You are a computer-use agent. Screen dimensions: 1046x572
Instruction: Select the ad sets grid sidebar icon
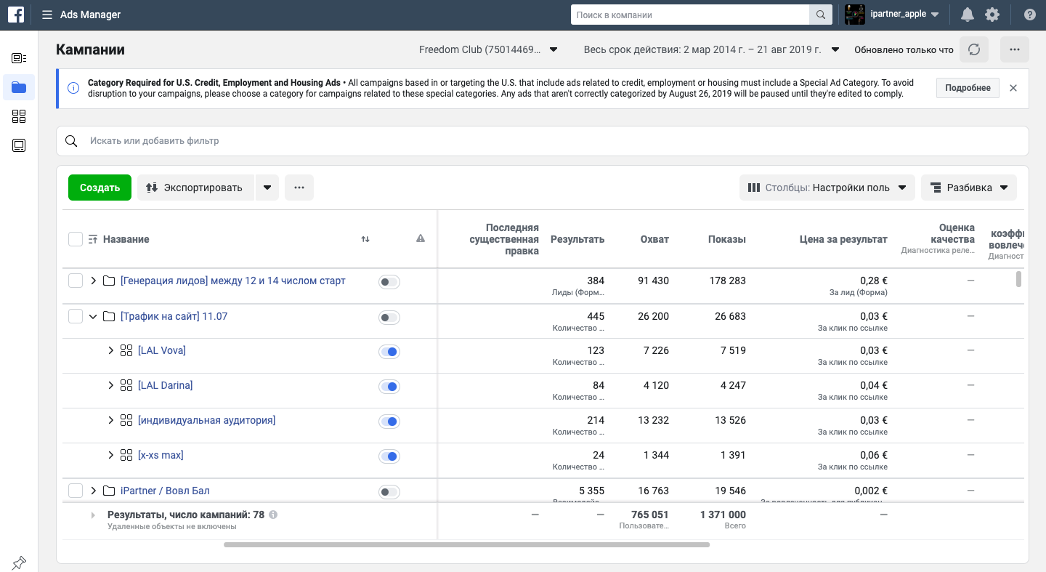19,116
